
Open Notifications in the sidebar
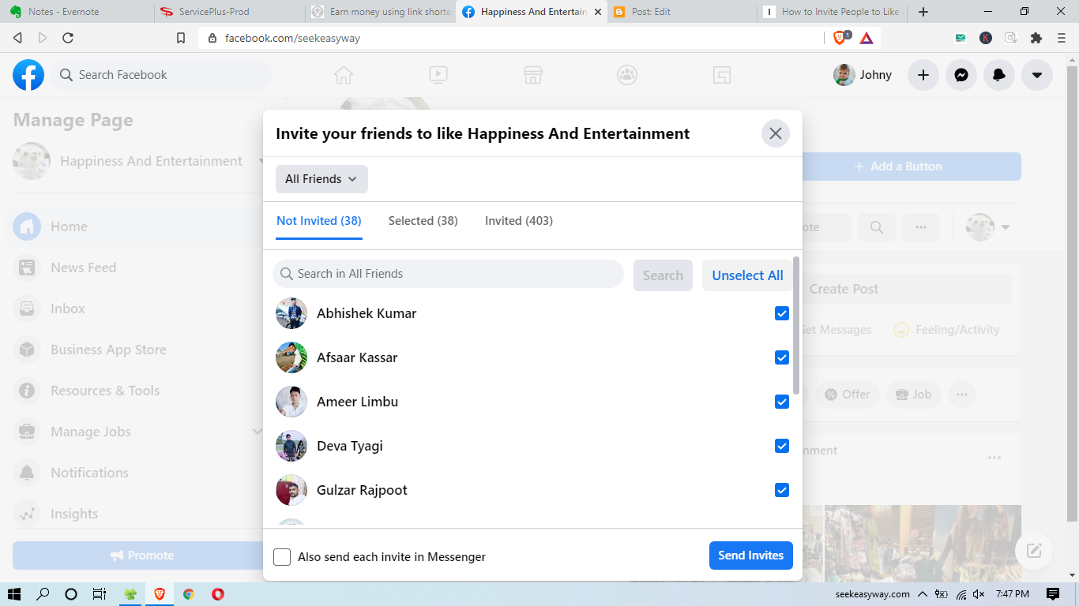click(134, 473)
